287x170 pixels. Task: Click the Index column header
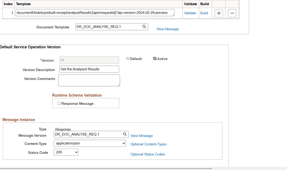pyautogui.click(x=8, y=4)
